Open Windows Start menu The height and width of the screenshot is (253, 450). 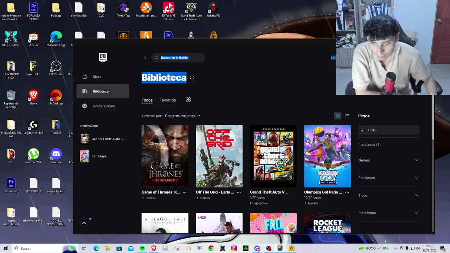tap(6, 248)
